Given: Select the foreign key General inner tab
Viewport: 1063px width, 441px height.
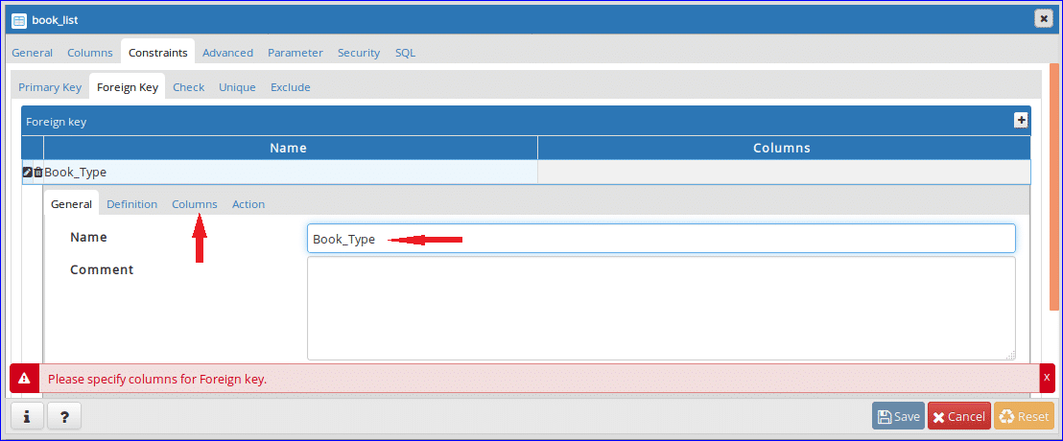Looking at the screenshot, I should pyautogui.click(x=71, y=204).
